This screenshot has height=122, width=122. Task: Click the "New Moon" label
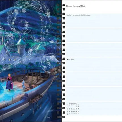pyautogui.click(x=71, y=59)
